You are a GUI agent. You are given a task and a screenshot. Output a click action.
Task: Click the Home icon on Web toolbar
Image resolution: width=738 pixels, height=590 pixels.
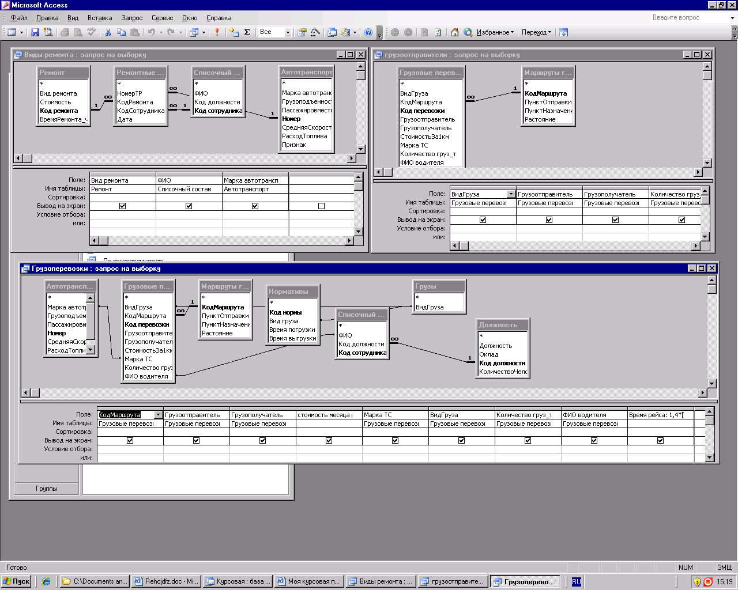[x=454, y=32]
